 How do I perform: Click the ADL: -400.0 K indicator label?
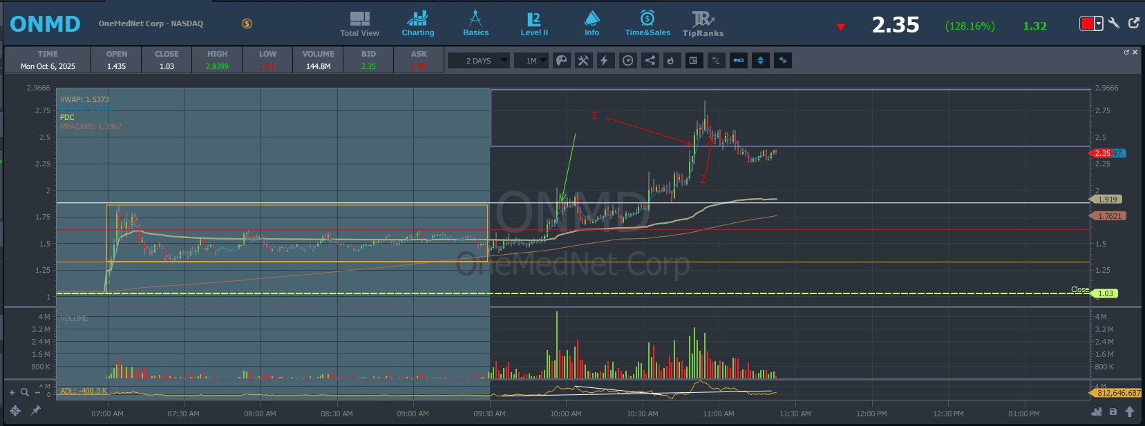coord(84,391)
